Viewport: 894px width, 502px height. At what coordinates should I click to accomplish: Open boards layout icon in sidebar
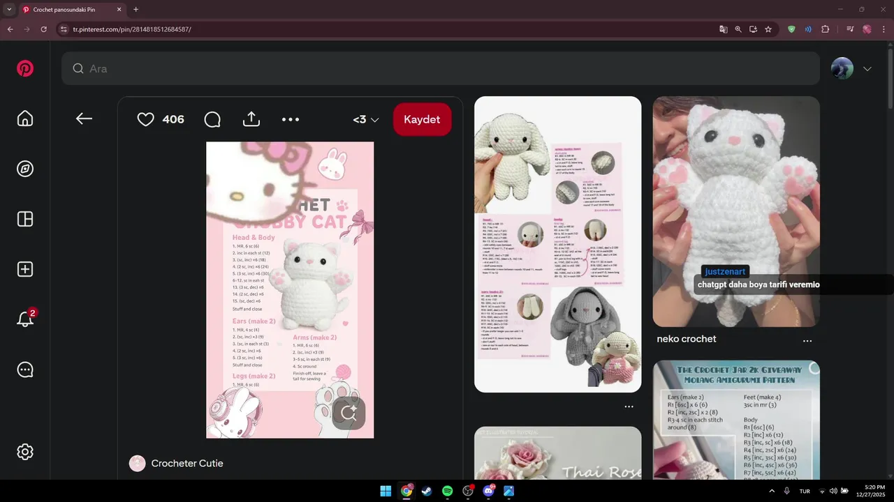coord(25,219)
